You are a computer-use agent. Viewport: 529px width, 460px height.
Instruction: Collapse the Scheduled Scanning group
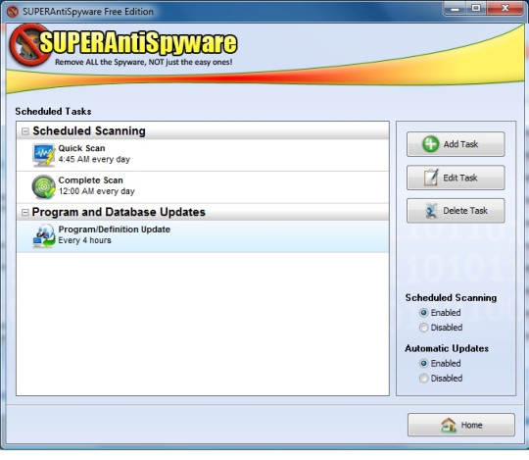(24, 131)
